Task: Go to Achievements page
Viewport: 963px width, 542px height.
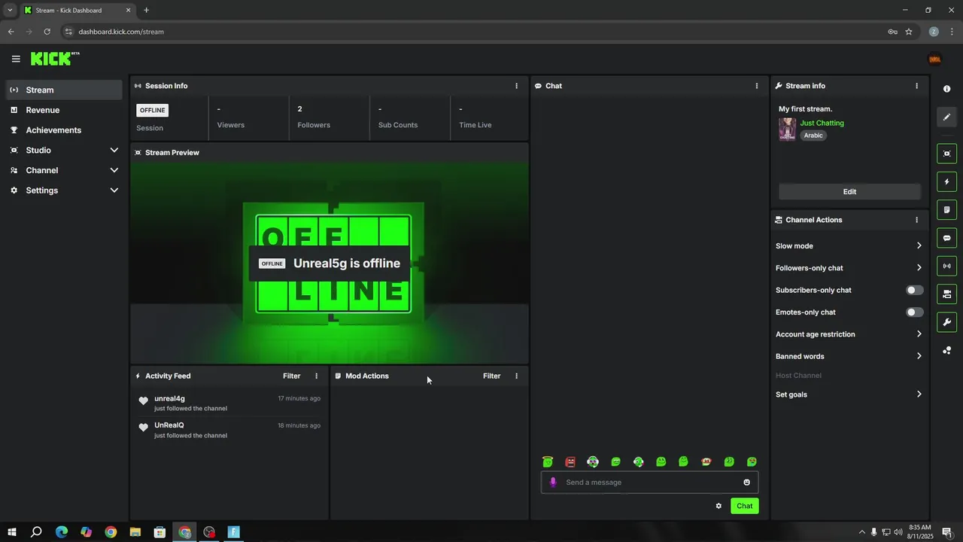Action: click(x=64, y=130)
